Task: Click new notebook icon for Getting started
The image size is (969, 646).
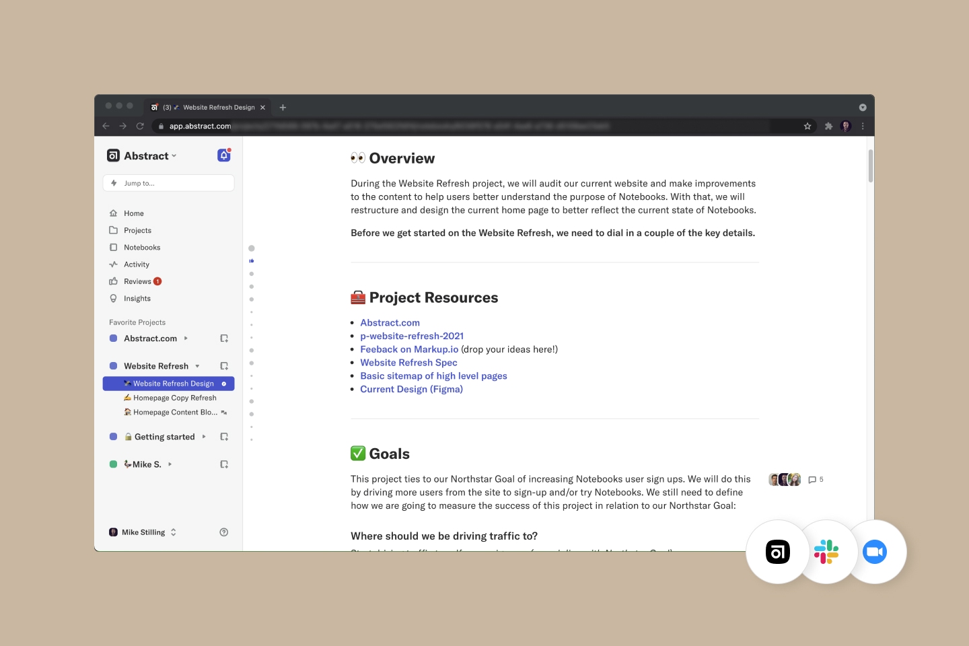Action: coord(224,437)
